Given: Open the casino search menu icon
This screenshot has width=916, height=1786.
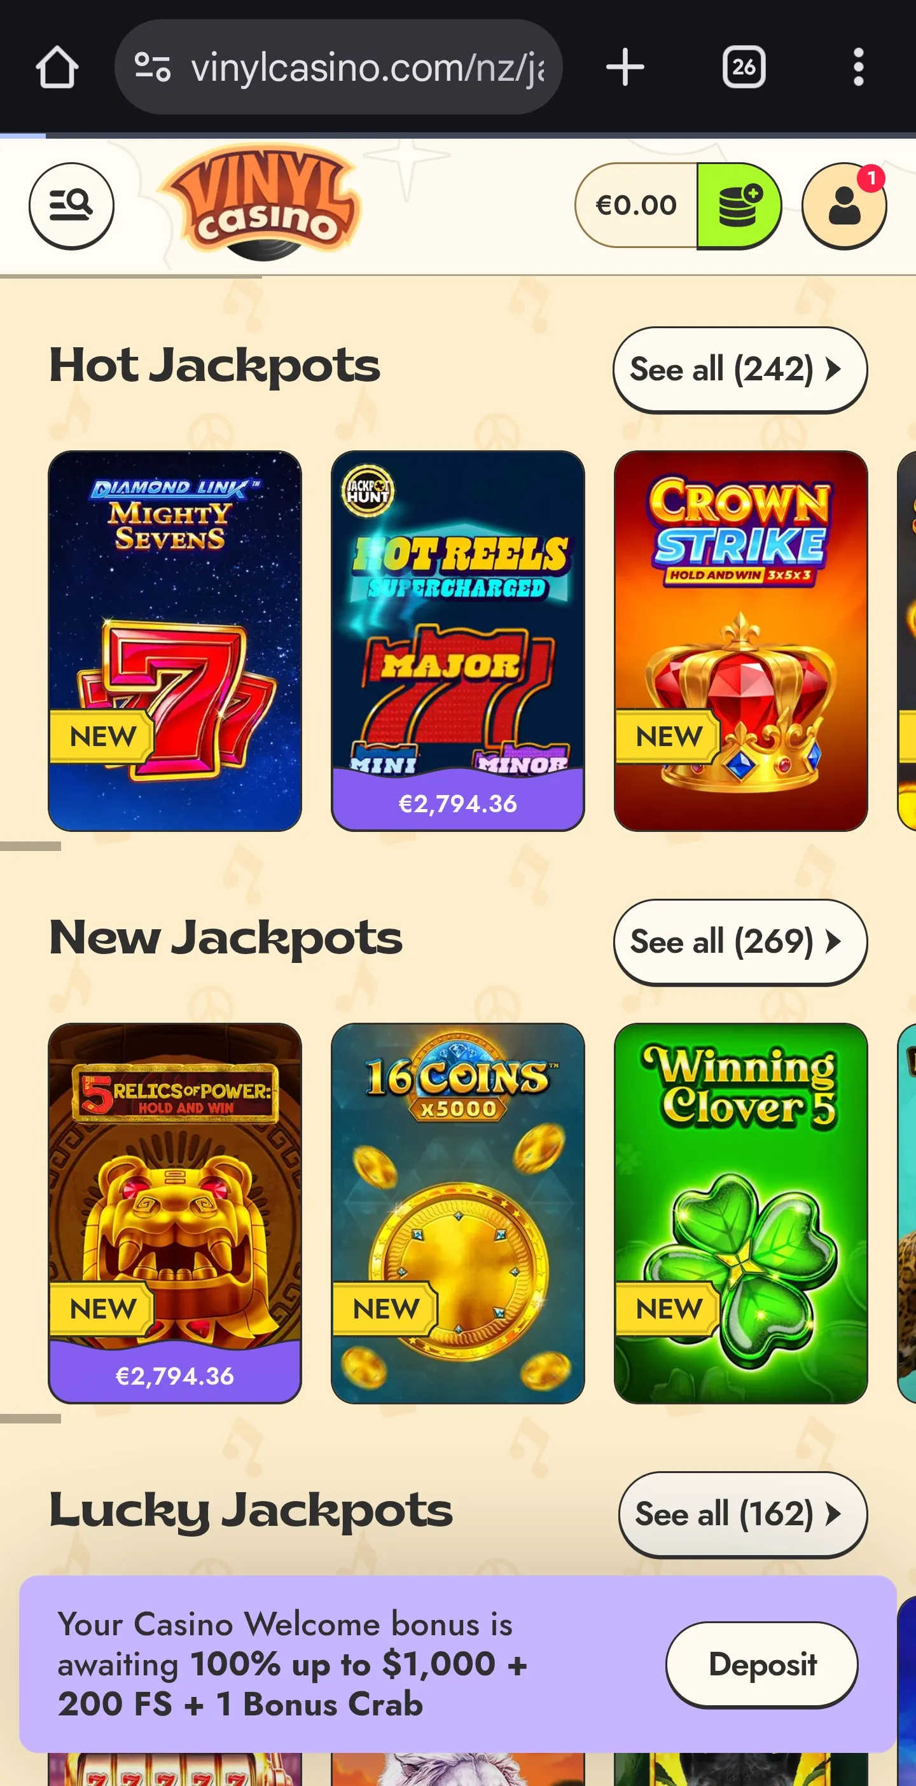Looking at the screenshot, I should point(71,205).
